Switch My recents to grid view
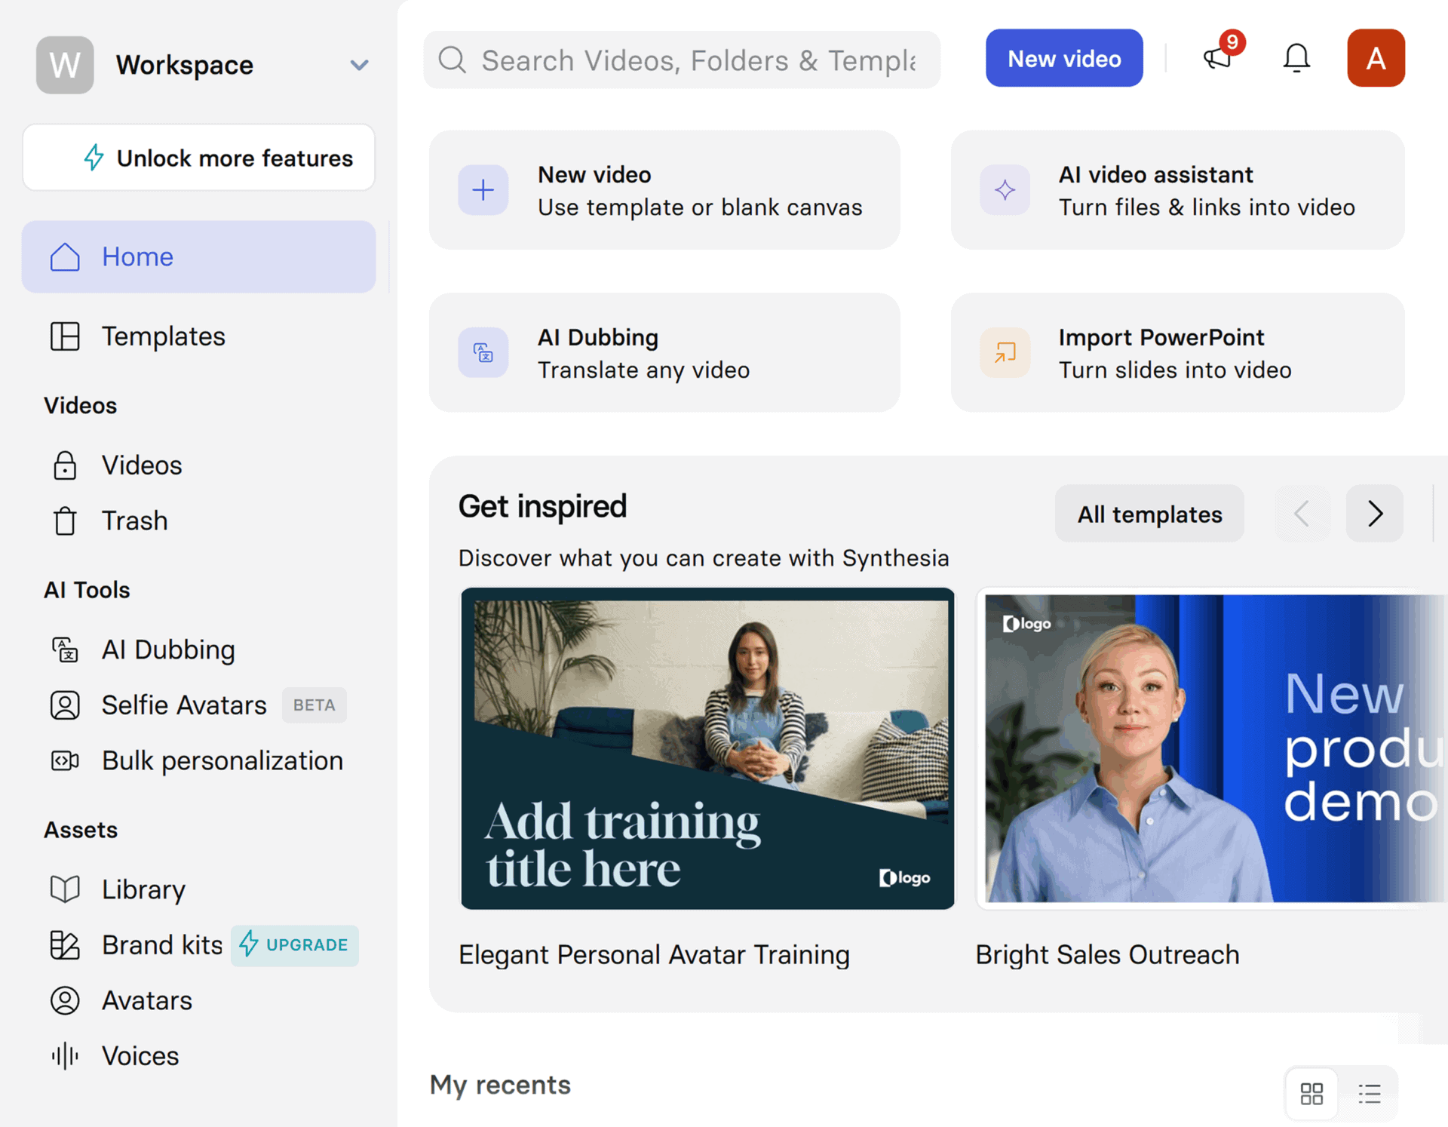Image resolution: width=1448 pixels, height=1127 pixels. [1311, 1093]
